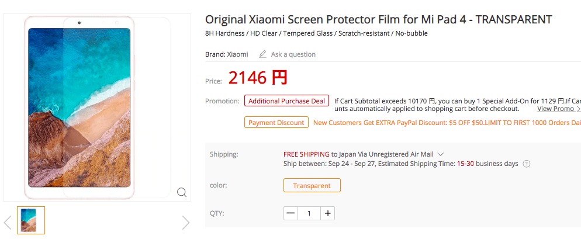Select the Mi Pad product thumbnail

click(x=31, y=220)
